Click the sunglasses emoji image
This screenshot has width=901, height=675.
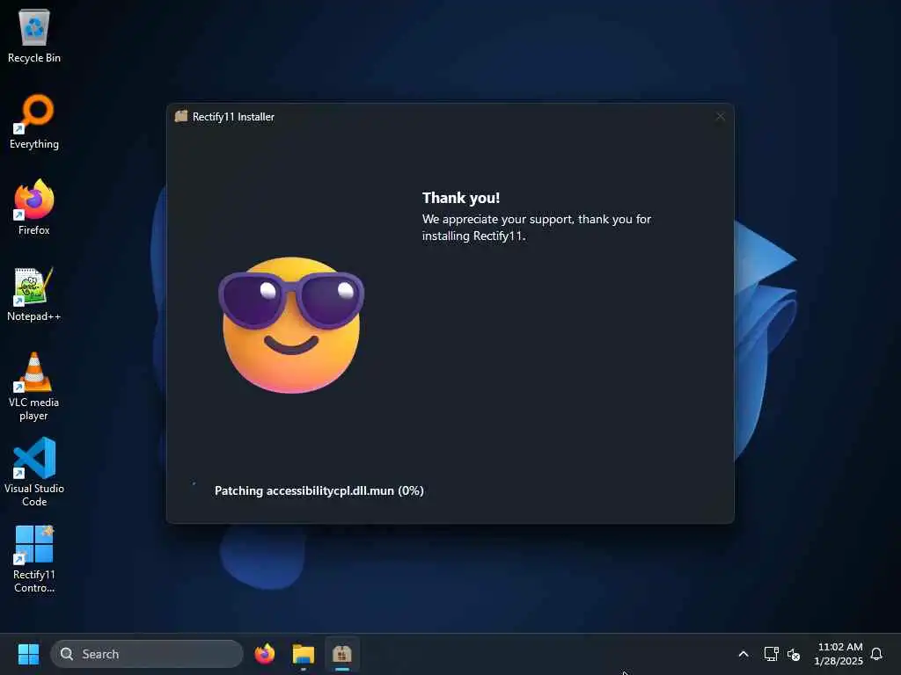pyautogui.click(x=291, y=324)
